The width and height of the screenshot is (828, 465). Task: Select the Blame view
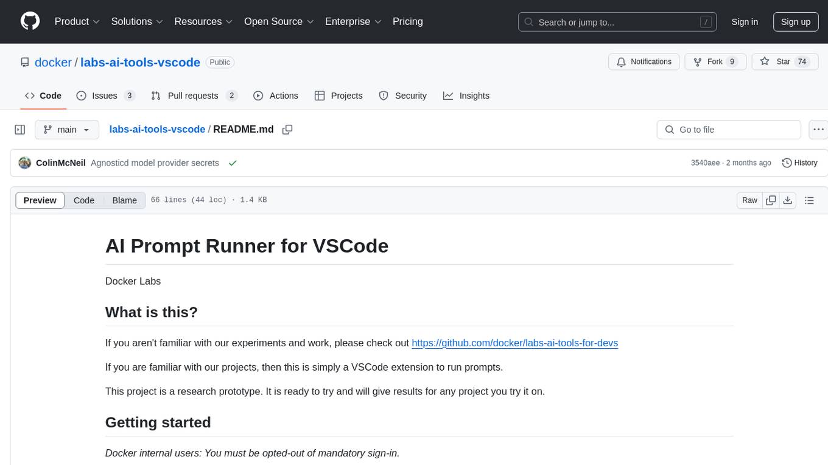point(125,200)
